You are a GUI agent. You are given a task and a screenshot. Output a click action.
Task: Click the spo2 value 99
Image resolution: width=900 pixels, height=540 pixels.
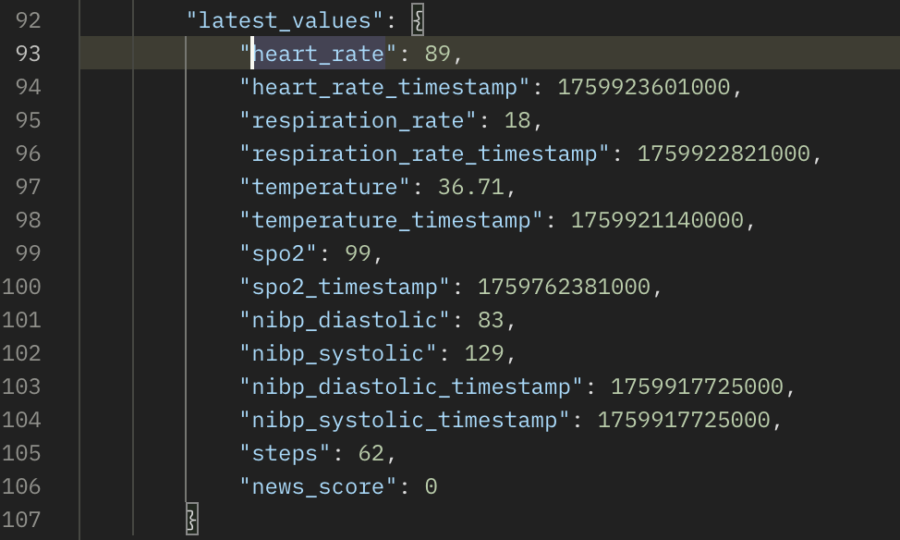point(358,253)
